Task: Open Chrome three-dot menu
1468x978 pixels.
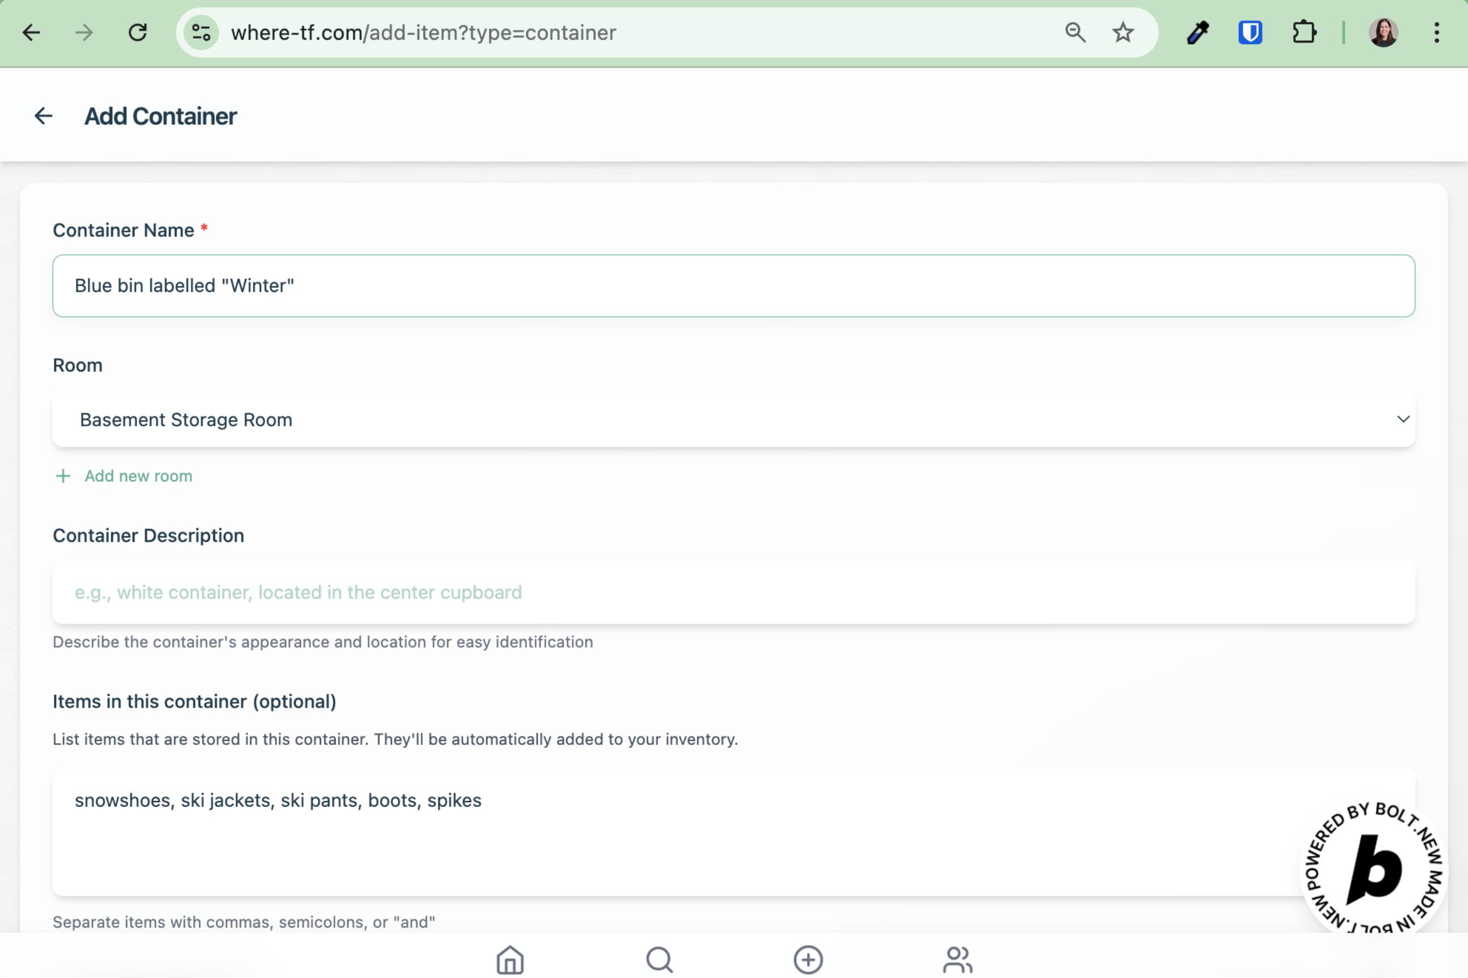Action: 1436,32
